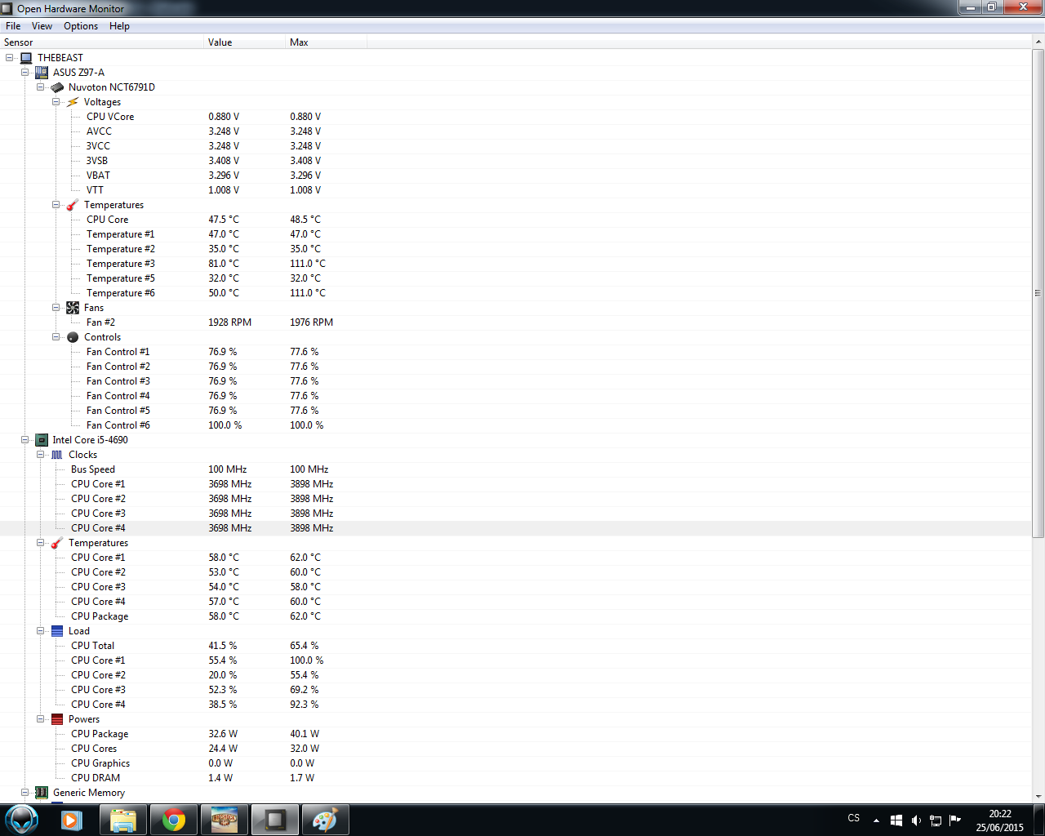1045x836 pixels.
Task: Select the Fan #2 row
Action: click(x=516, y=322)
